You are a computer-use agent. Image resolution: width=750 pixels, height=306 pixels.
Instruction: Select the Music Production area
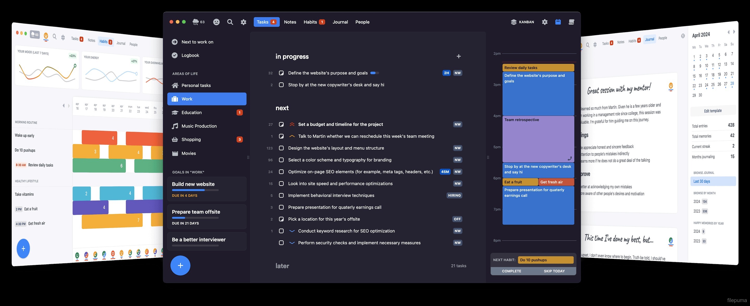point(199,126)
